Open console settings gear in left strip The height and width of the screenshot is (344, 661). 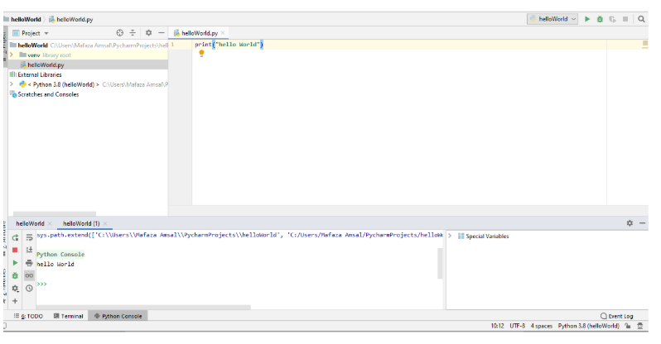[x=15, y=289]
